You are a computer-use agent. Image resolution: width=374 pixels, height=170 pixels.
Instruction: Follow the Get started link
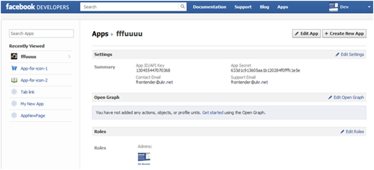213,112
